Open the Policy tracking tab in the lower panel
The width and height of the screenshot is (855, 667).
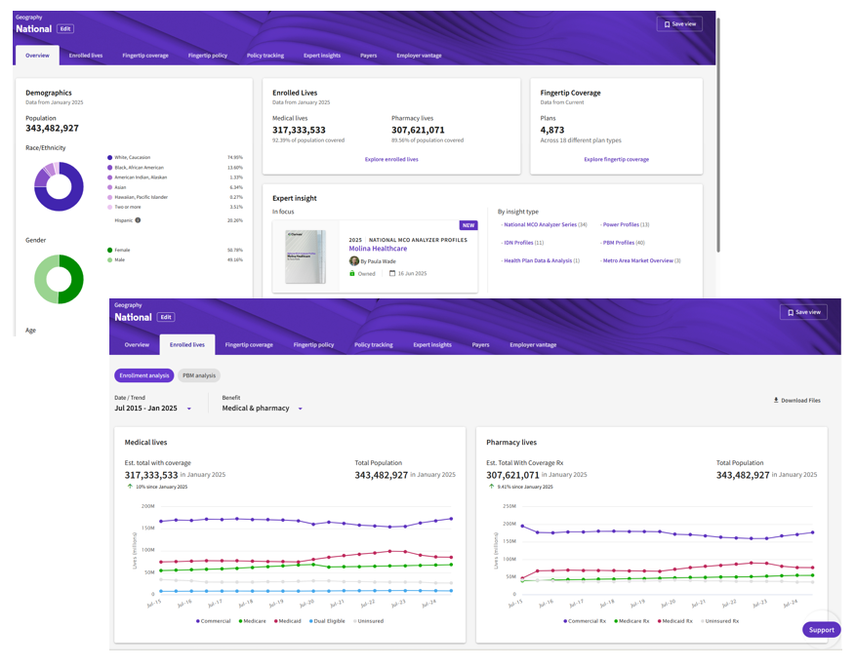tap(373, 344)
